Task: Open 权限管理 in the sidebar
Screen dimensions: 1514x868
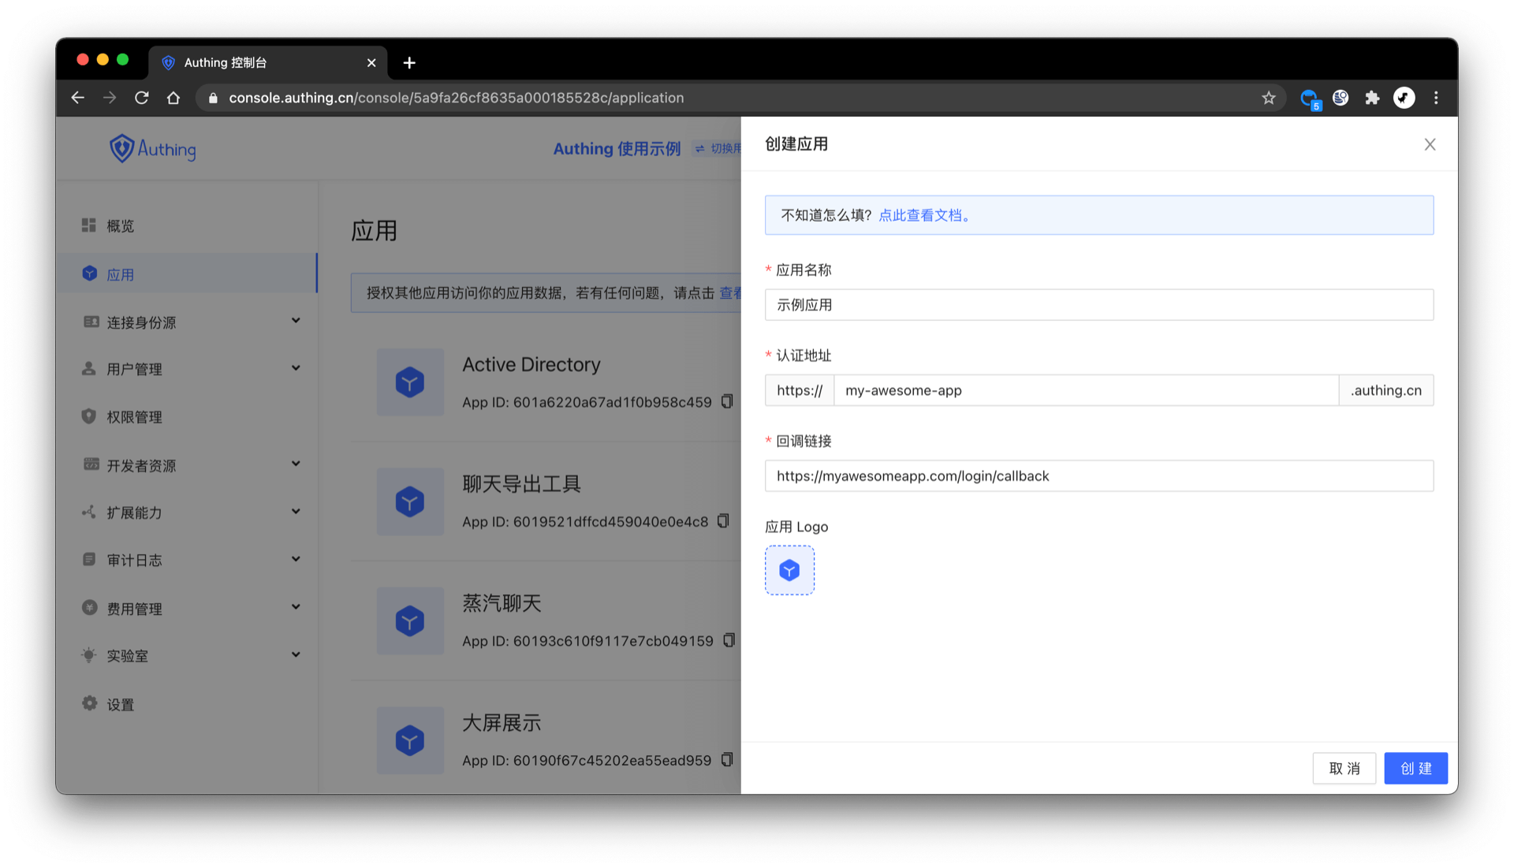Action: [134, 417]
